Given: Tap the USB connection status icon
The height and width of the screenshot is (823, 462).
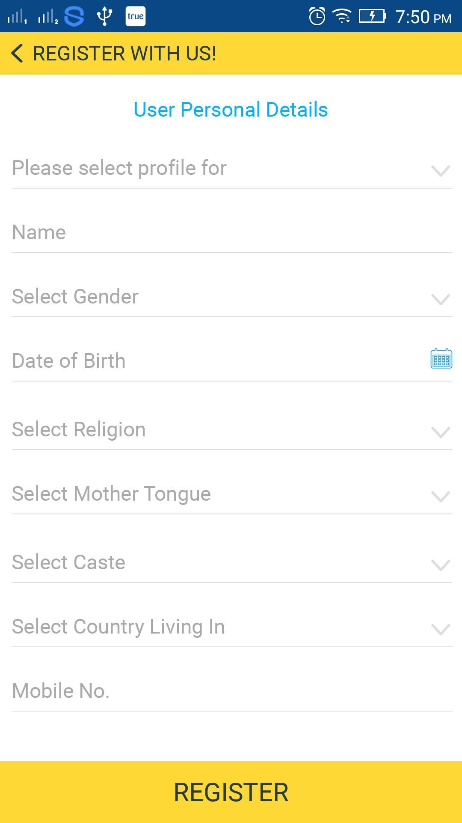Looking at the screenshot, I should click(104, 16).
